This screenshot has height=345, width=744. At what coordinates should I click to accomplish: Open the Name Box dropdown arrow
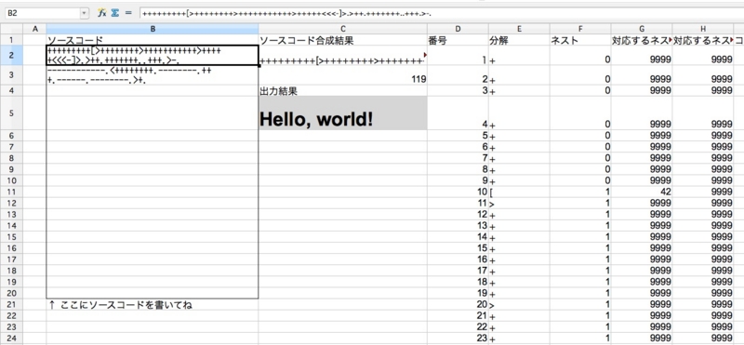click(85, 13)
